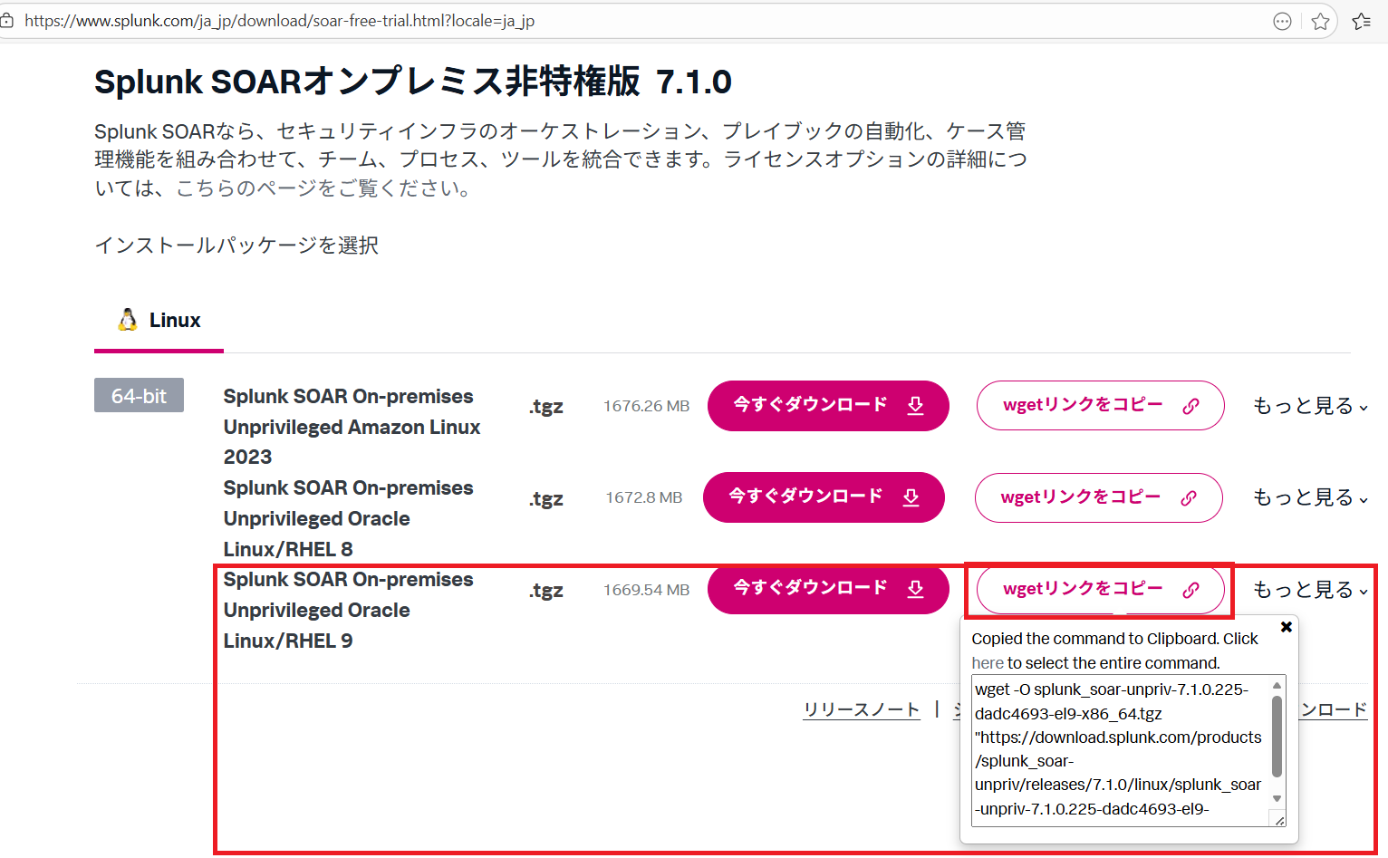The image size is (1388, 858).
Task: Open the リリースノート link
Action: pyautogui.click(x=861, y=710)
